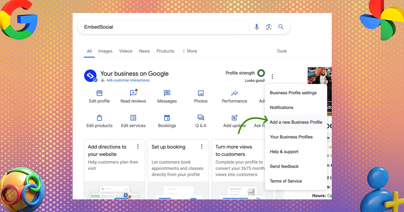Switch to the News tab
The image size is (404, 212).
click(x=144, y=51)
